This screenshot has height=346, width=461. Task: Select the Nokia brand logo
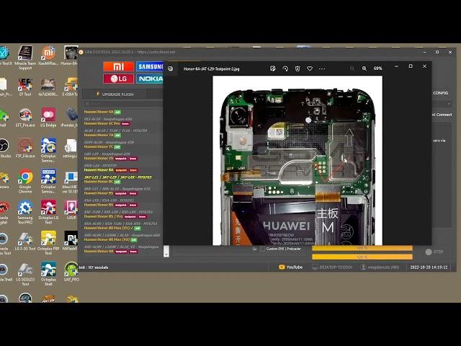point(150,79)
